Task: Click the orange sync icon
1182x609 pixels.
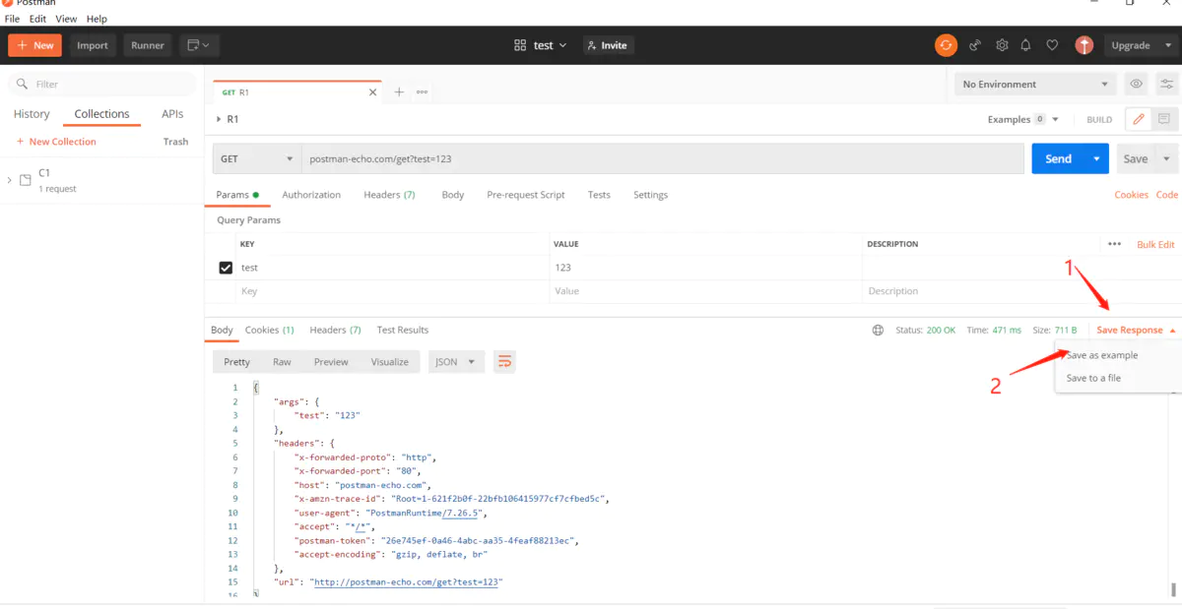Action: pos(946,45)
